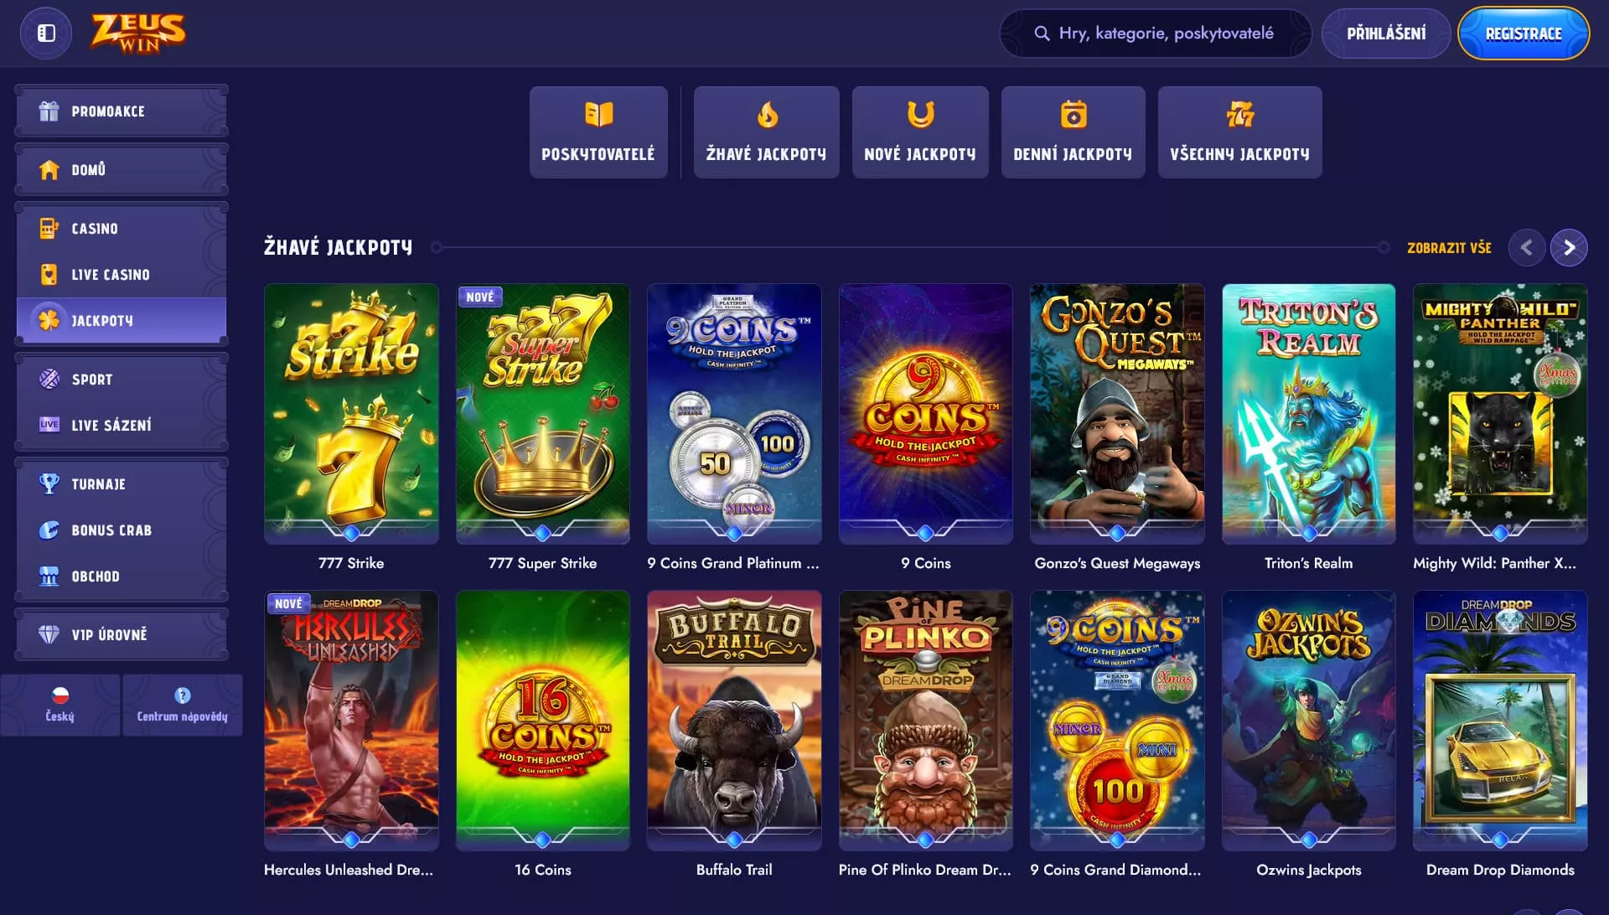This screenshot has height=915, width=1609.
Task: Open the Poskytovatelé providers filter
Action: 598,132
